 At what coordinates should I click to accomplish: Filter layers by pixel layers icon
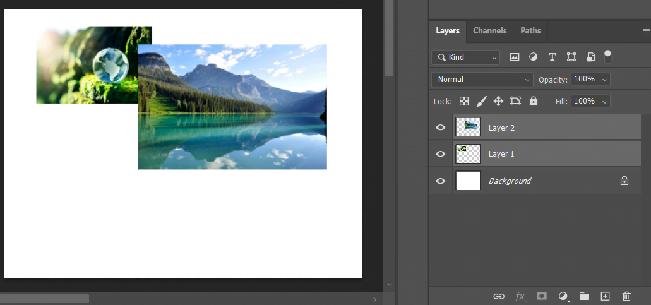[515, 57]
